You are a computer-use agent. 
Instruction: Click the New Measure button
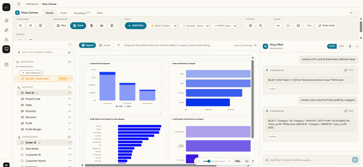31,73
